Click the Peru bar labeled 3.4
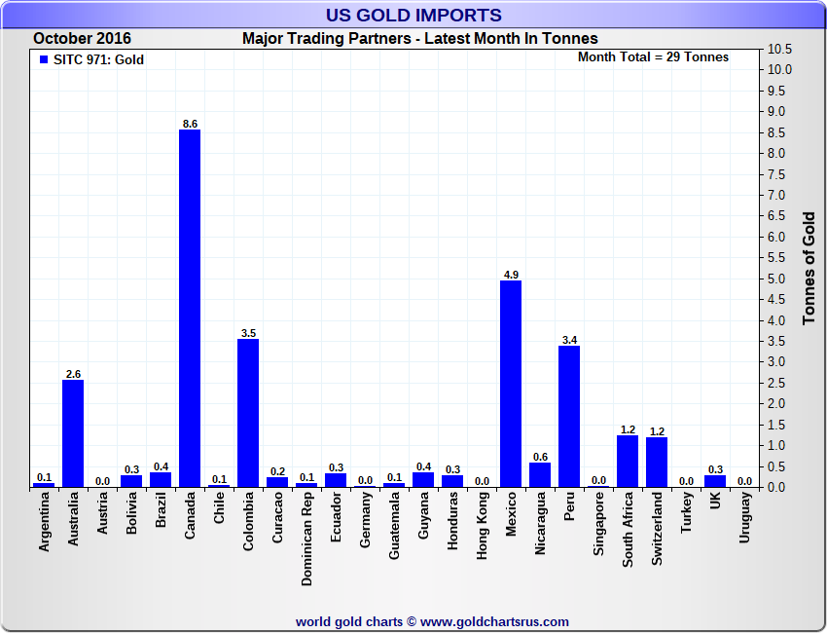This screenshot has height=633, width=827. coord(569,417)
